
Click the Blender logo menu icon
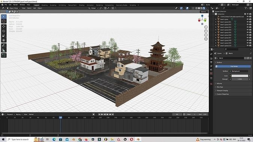tap(2, 5)
